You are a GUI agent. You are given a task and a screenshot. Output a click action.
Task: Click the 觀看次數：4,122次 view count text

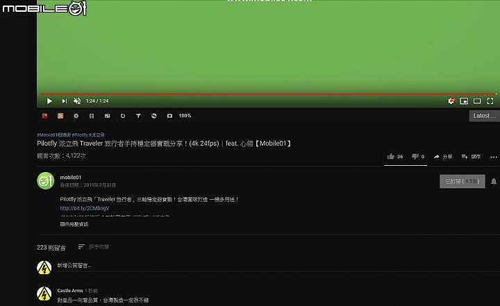[x=62, y=156]
